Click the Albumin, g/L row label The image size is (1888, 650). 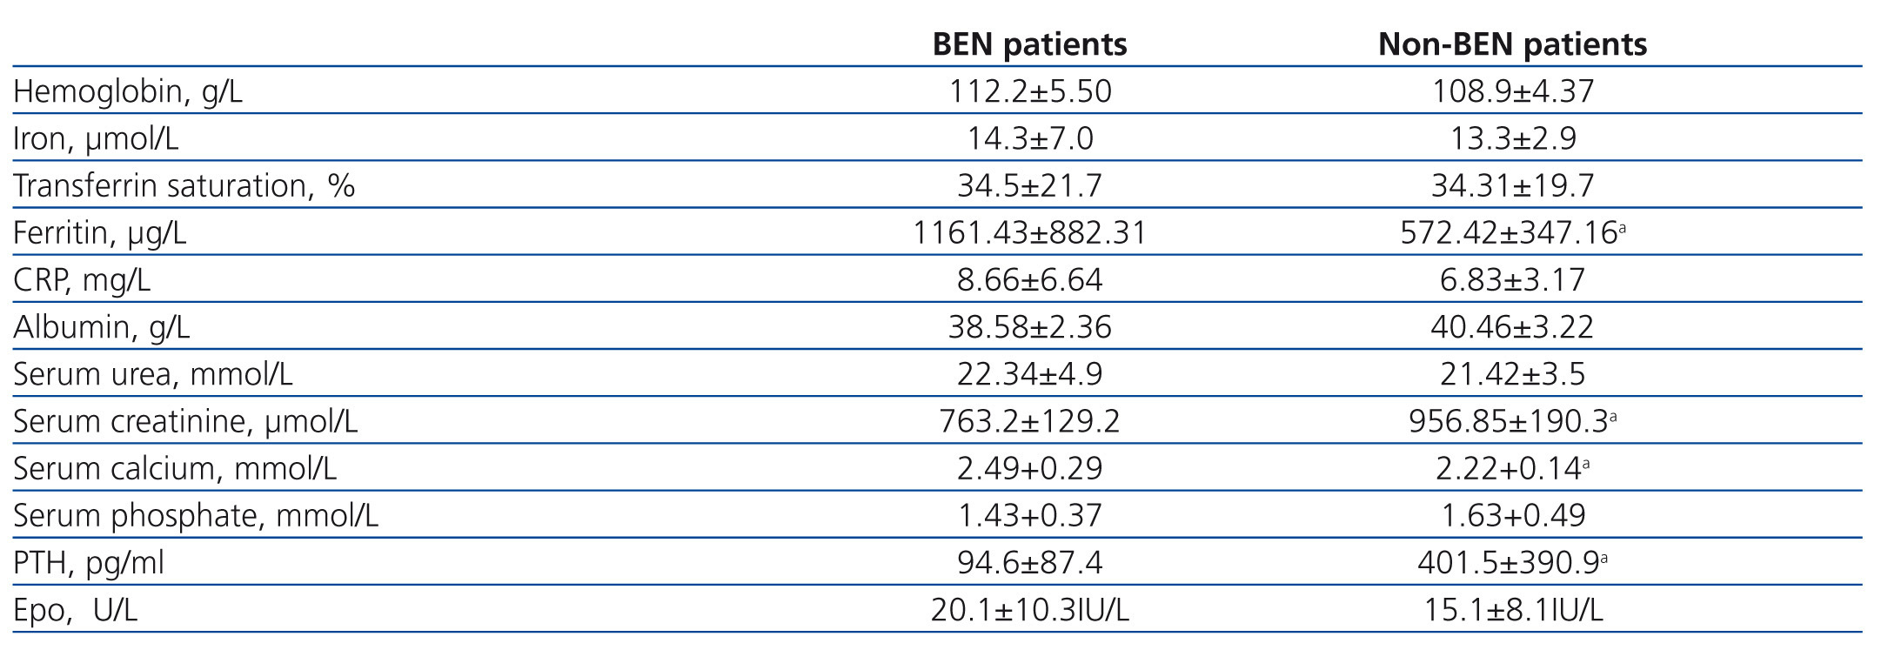(101, 326)
